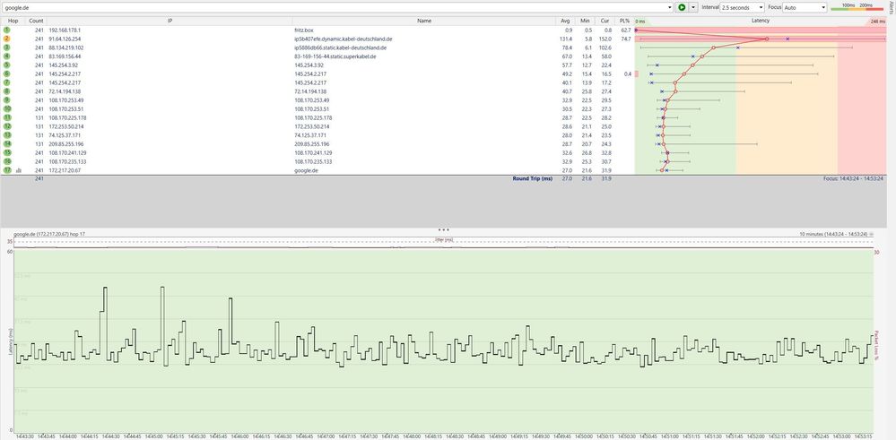
Task: Click the Min column header
Action: click(x=585, y=21)
